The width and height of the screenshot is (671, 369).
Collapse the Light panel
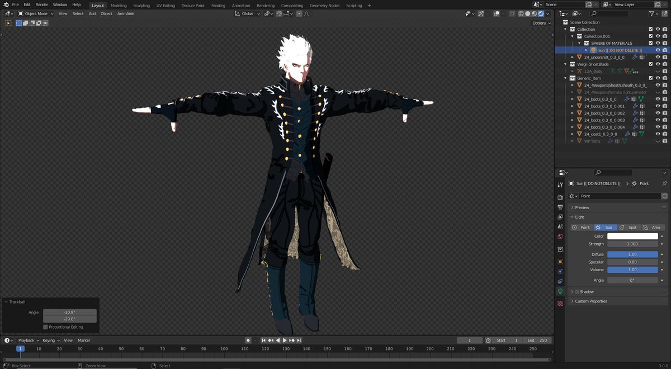tap(572, 217)
